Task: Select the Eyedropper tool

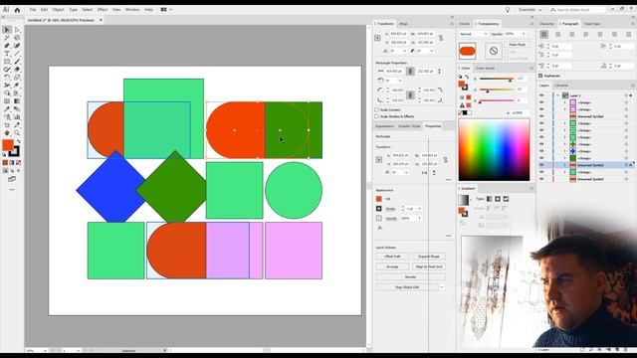Action: (x=7, y=109)
